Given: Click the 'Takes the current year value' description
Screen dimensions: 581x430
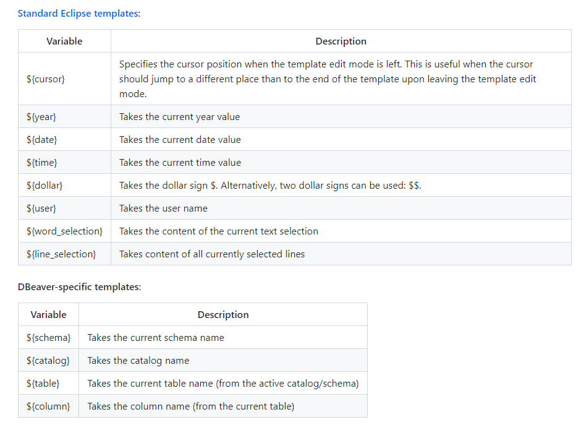Looking at the screenshot, I should [179, 117].
